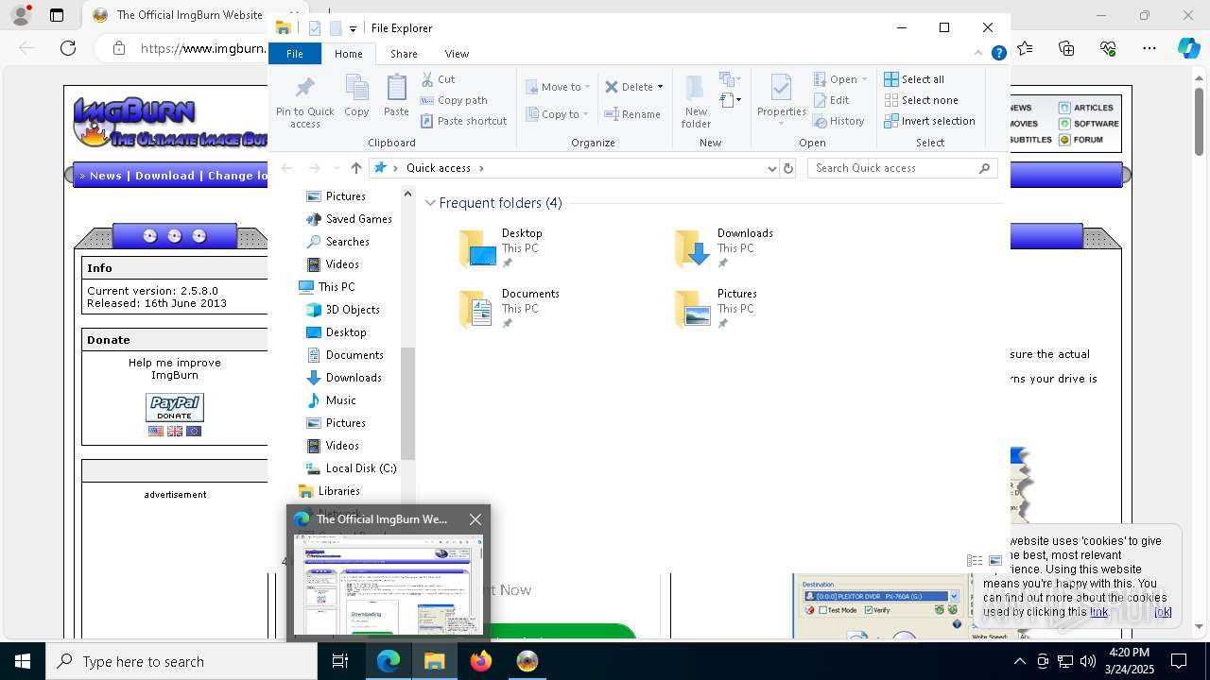Screen dimensions: 1210x680
Task: Open Edge Collections icon
Action: [1066, 48]
